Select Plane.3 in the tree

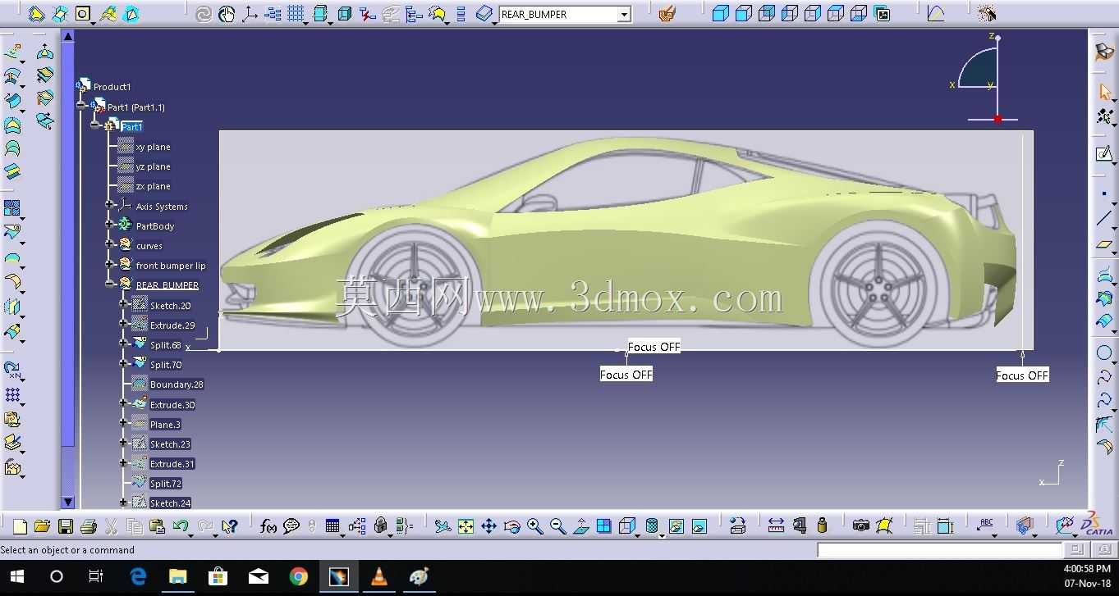165,425
